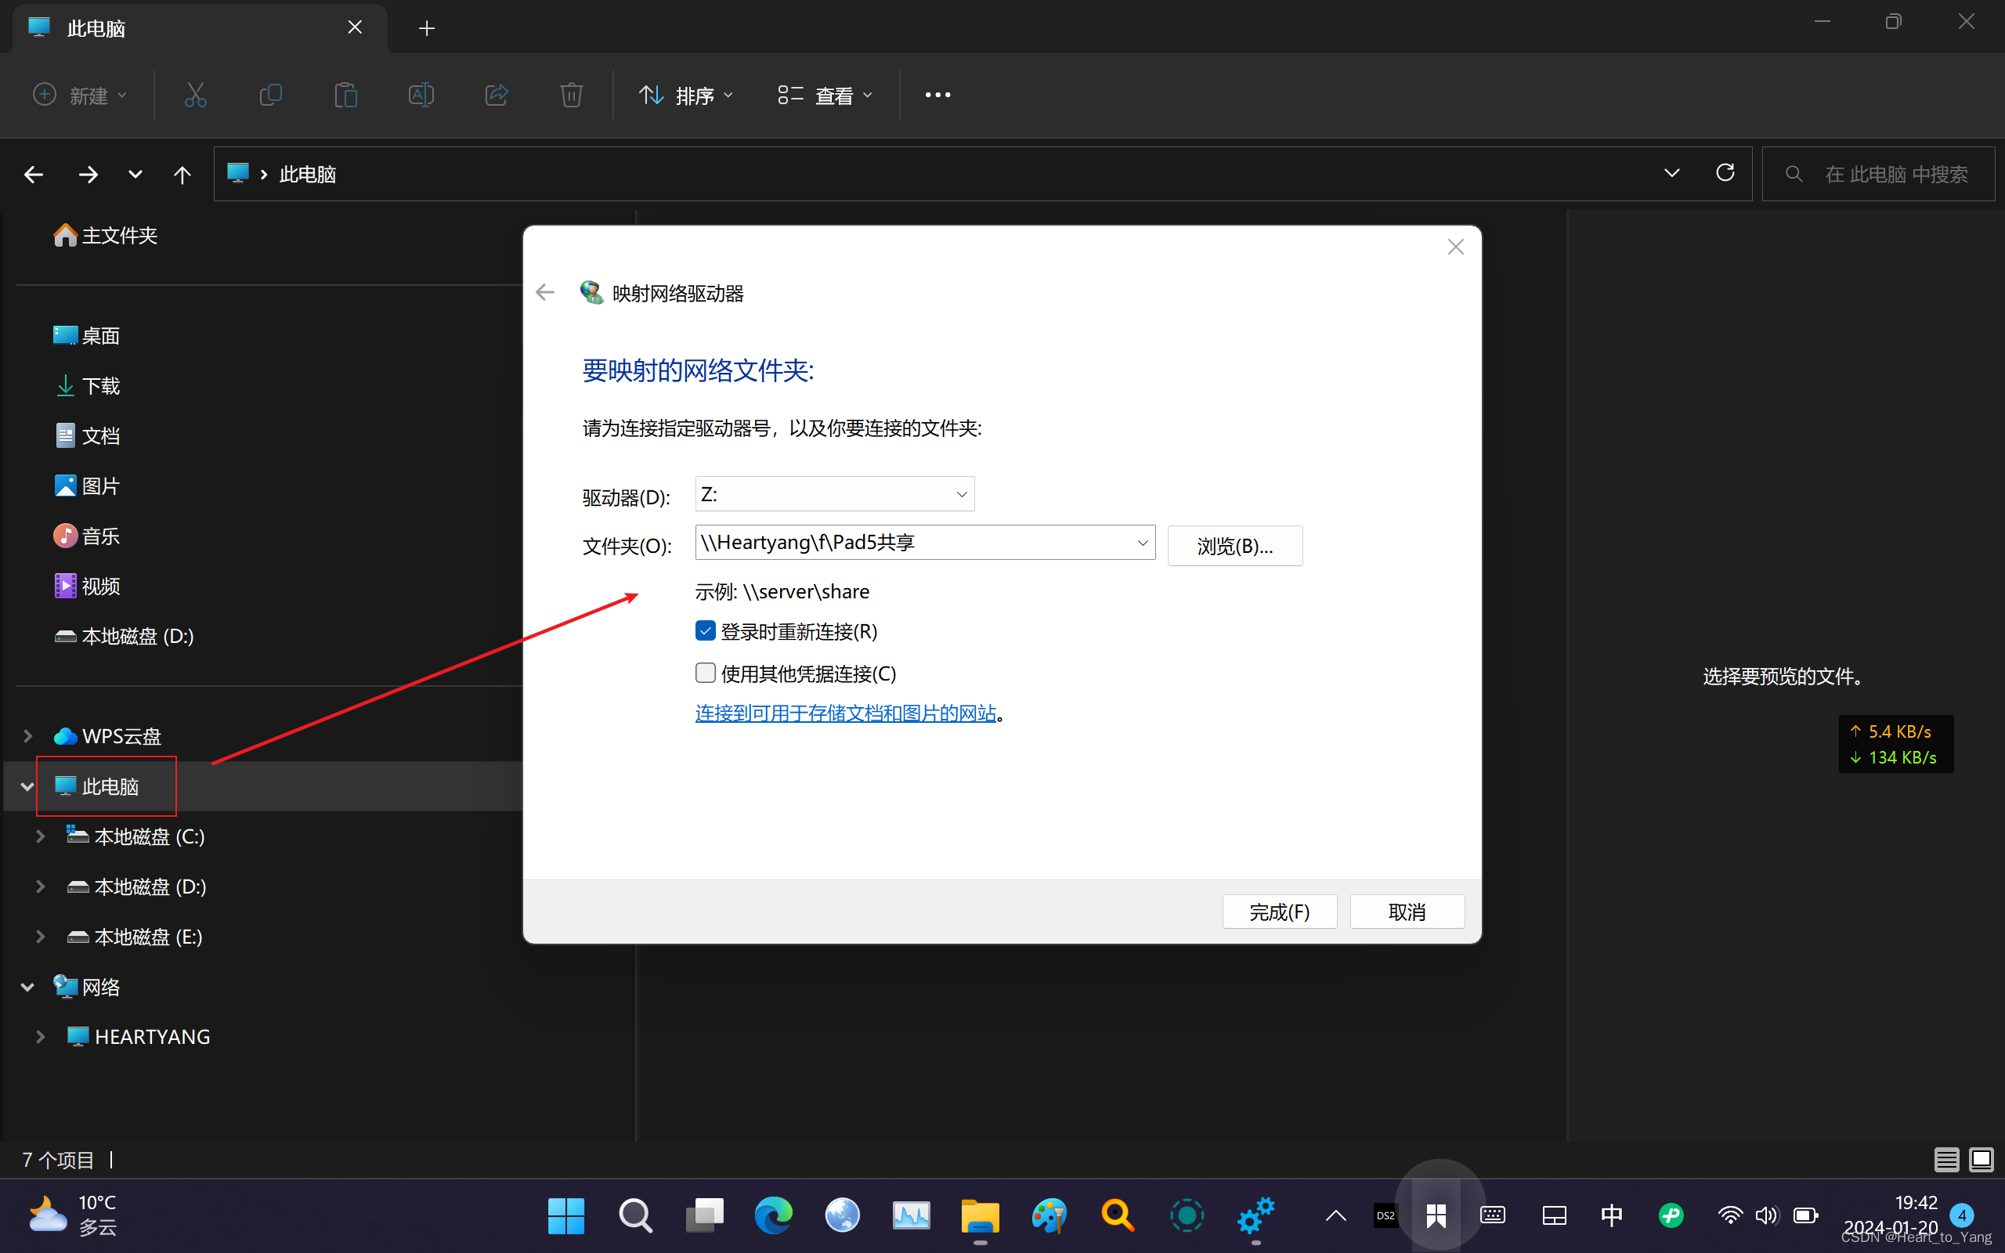The image size is (2005, 1253).
Task: Expand 本地磁盘 (C:) tree node
Action: 40,837
